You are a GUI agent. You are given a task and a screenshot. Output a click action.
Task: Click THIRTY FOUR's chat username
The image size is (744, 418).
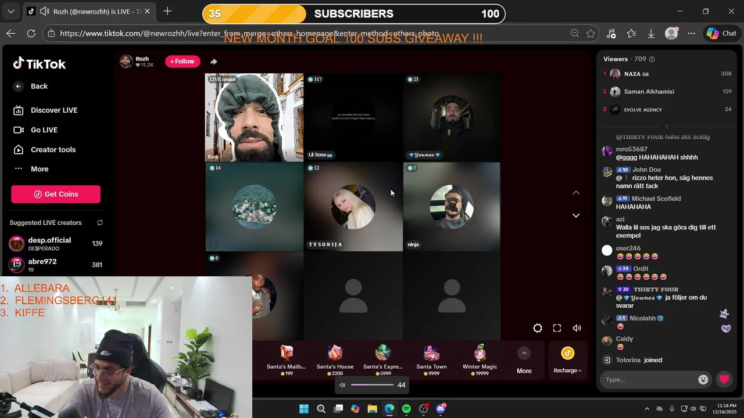pyautogui.click(x=656, y=289)
